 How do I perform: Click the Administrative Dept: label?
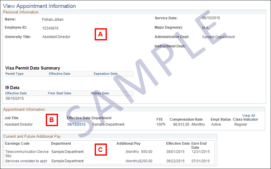[172, 37]
